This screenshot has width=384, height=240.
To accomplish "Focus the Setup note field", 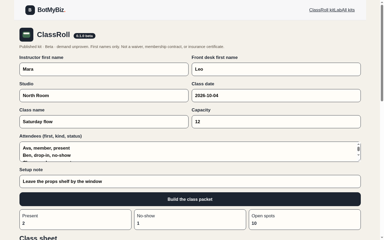I will pos(190,181).
